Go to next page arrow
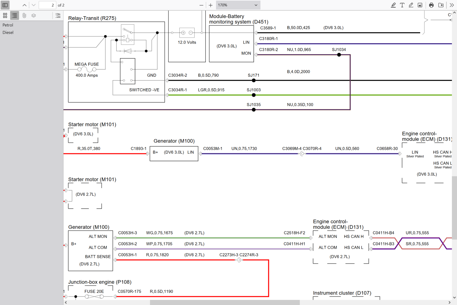 click(x=33, y=5)
